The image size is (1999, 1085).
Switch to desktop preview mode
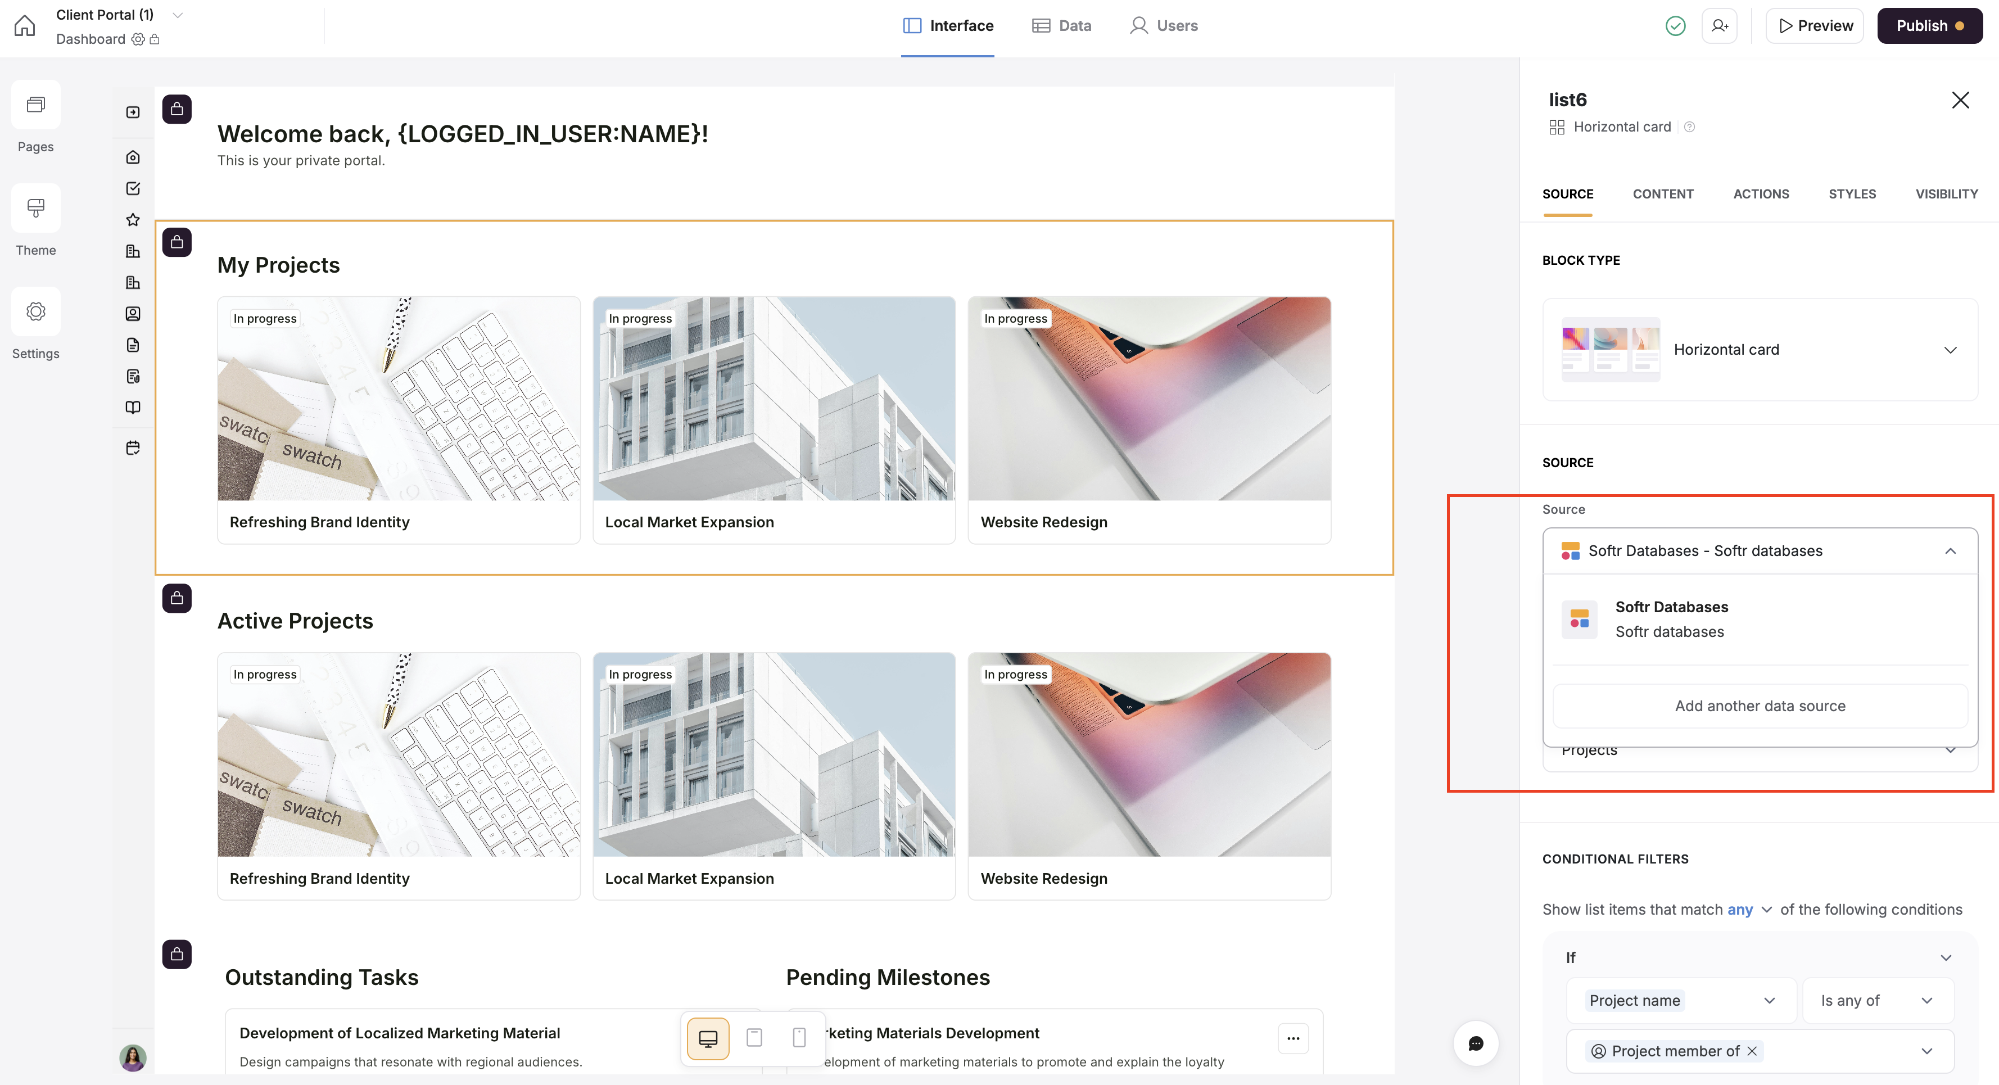pyautogui.click(x=708, y=1038)
